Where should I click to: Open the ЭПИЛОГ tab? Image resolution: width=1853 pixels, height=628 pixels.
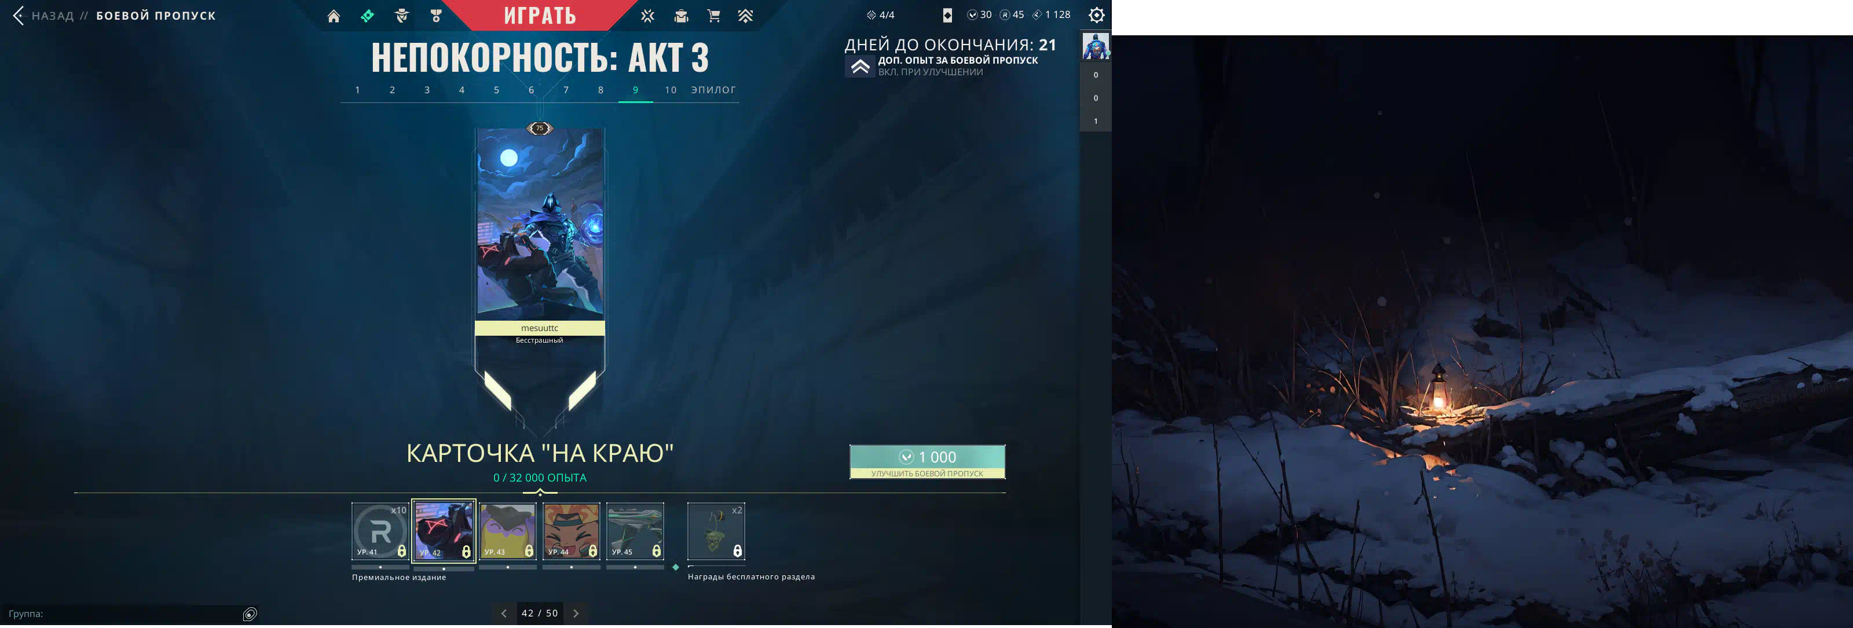(713, 90)
